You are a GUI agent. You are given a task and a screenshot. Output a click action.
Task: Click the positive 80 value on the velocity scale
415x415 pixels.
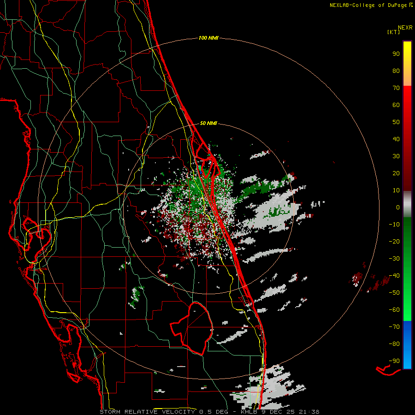[396, 71]
